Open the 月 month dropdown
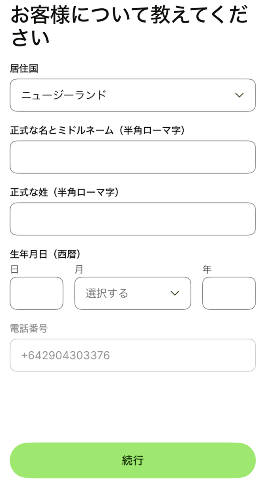The width and height of the screenshot is (259, 479). click(x=132, y=293)
